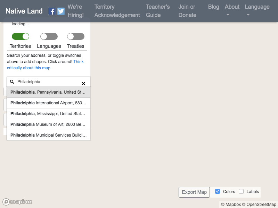278x208 pixels.
Task: Select Philadelphia Museum of Art suggestion
Action: pyautogui.click(x=49, y=124)
